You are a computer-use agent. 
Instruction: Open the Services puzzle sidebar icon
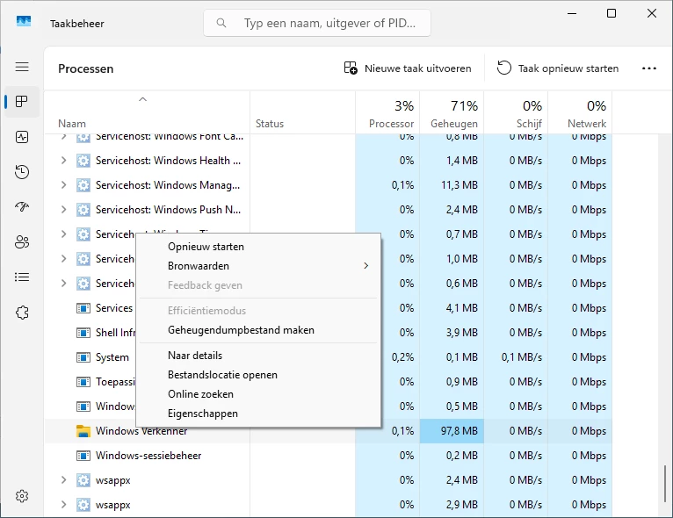(22, 313)
